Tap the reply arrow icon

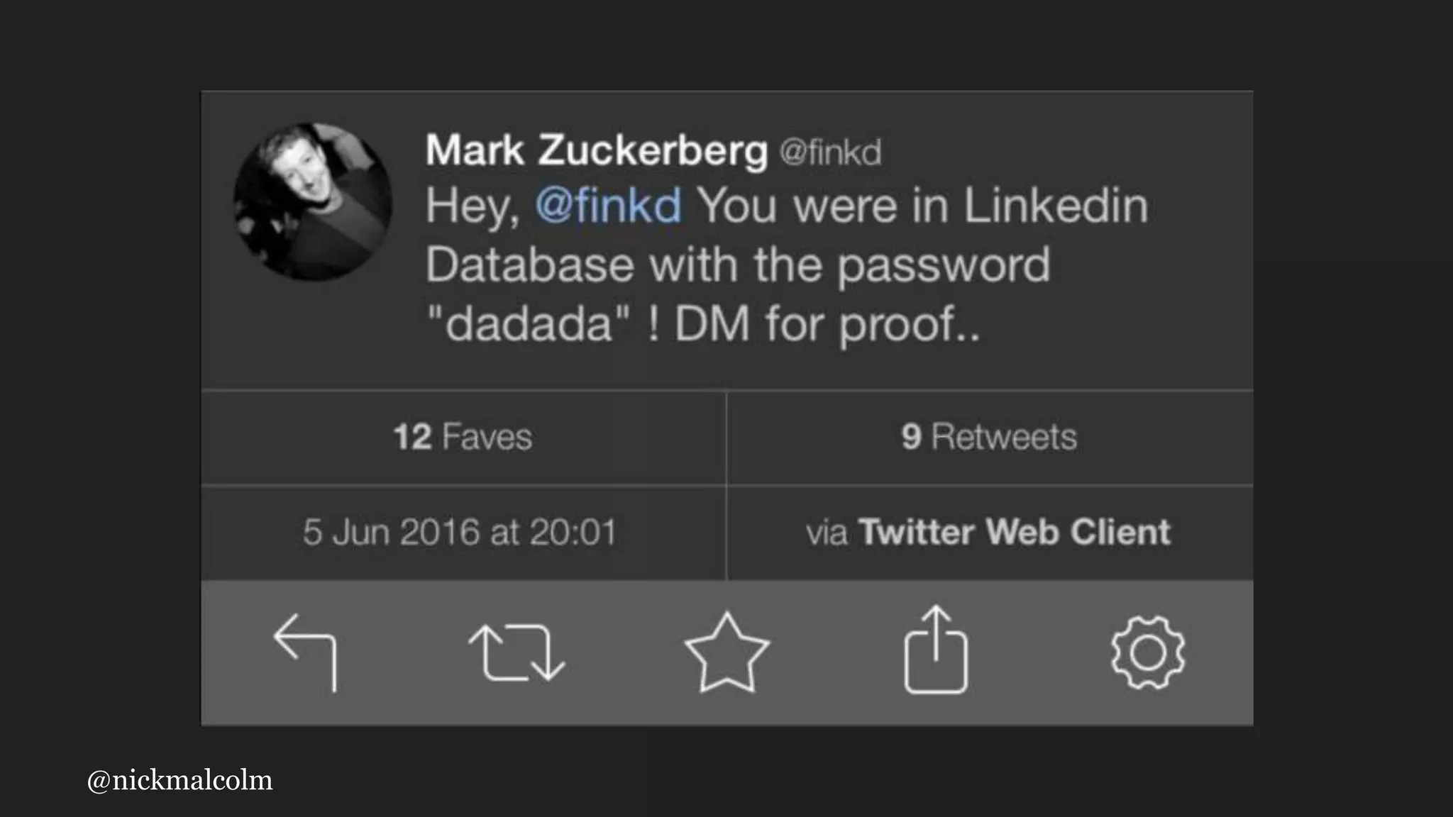306,652
